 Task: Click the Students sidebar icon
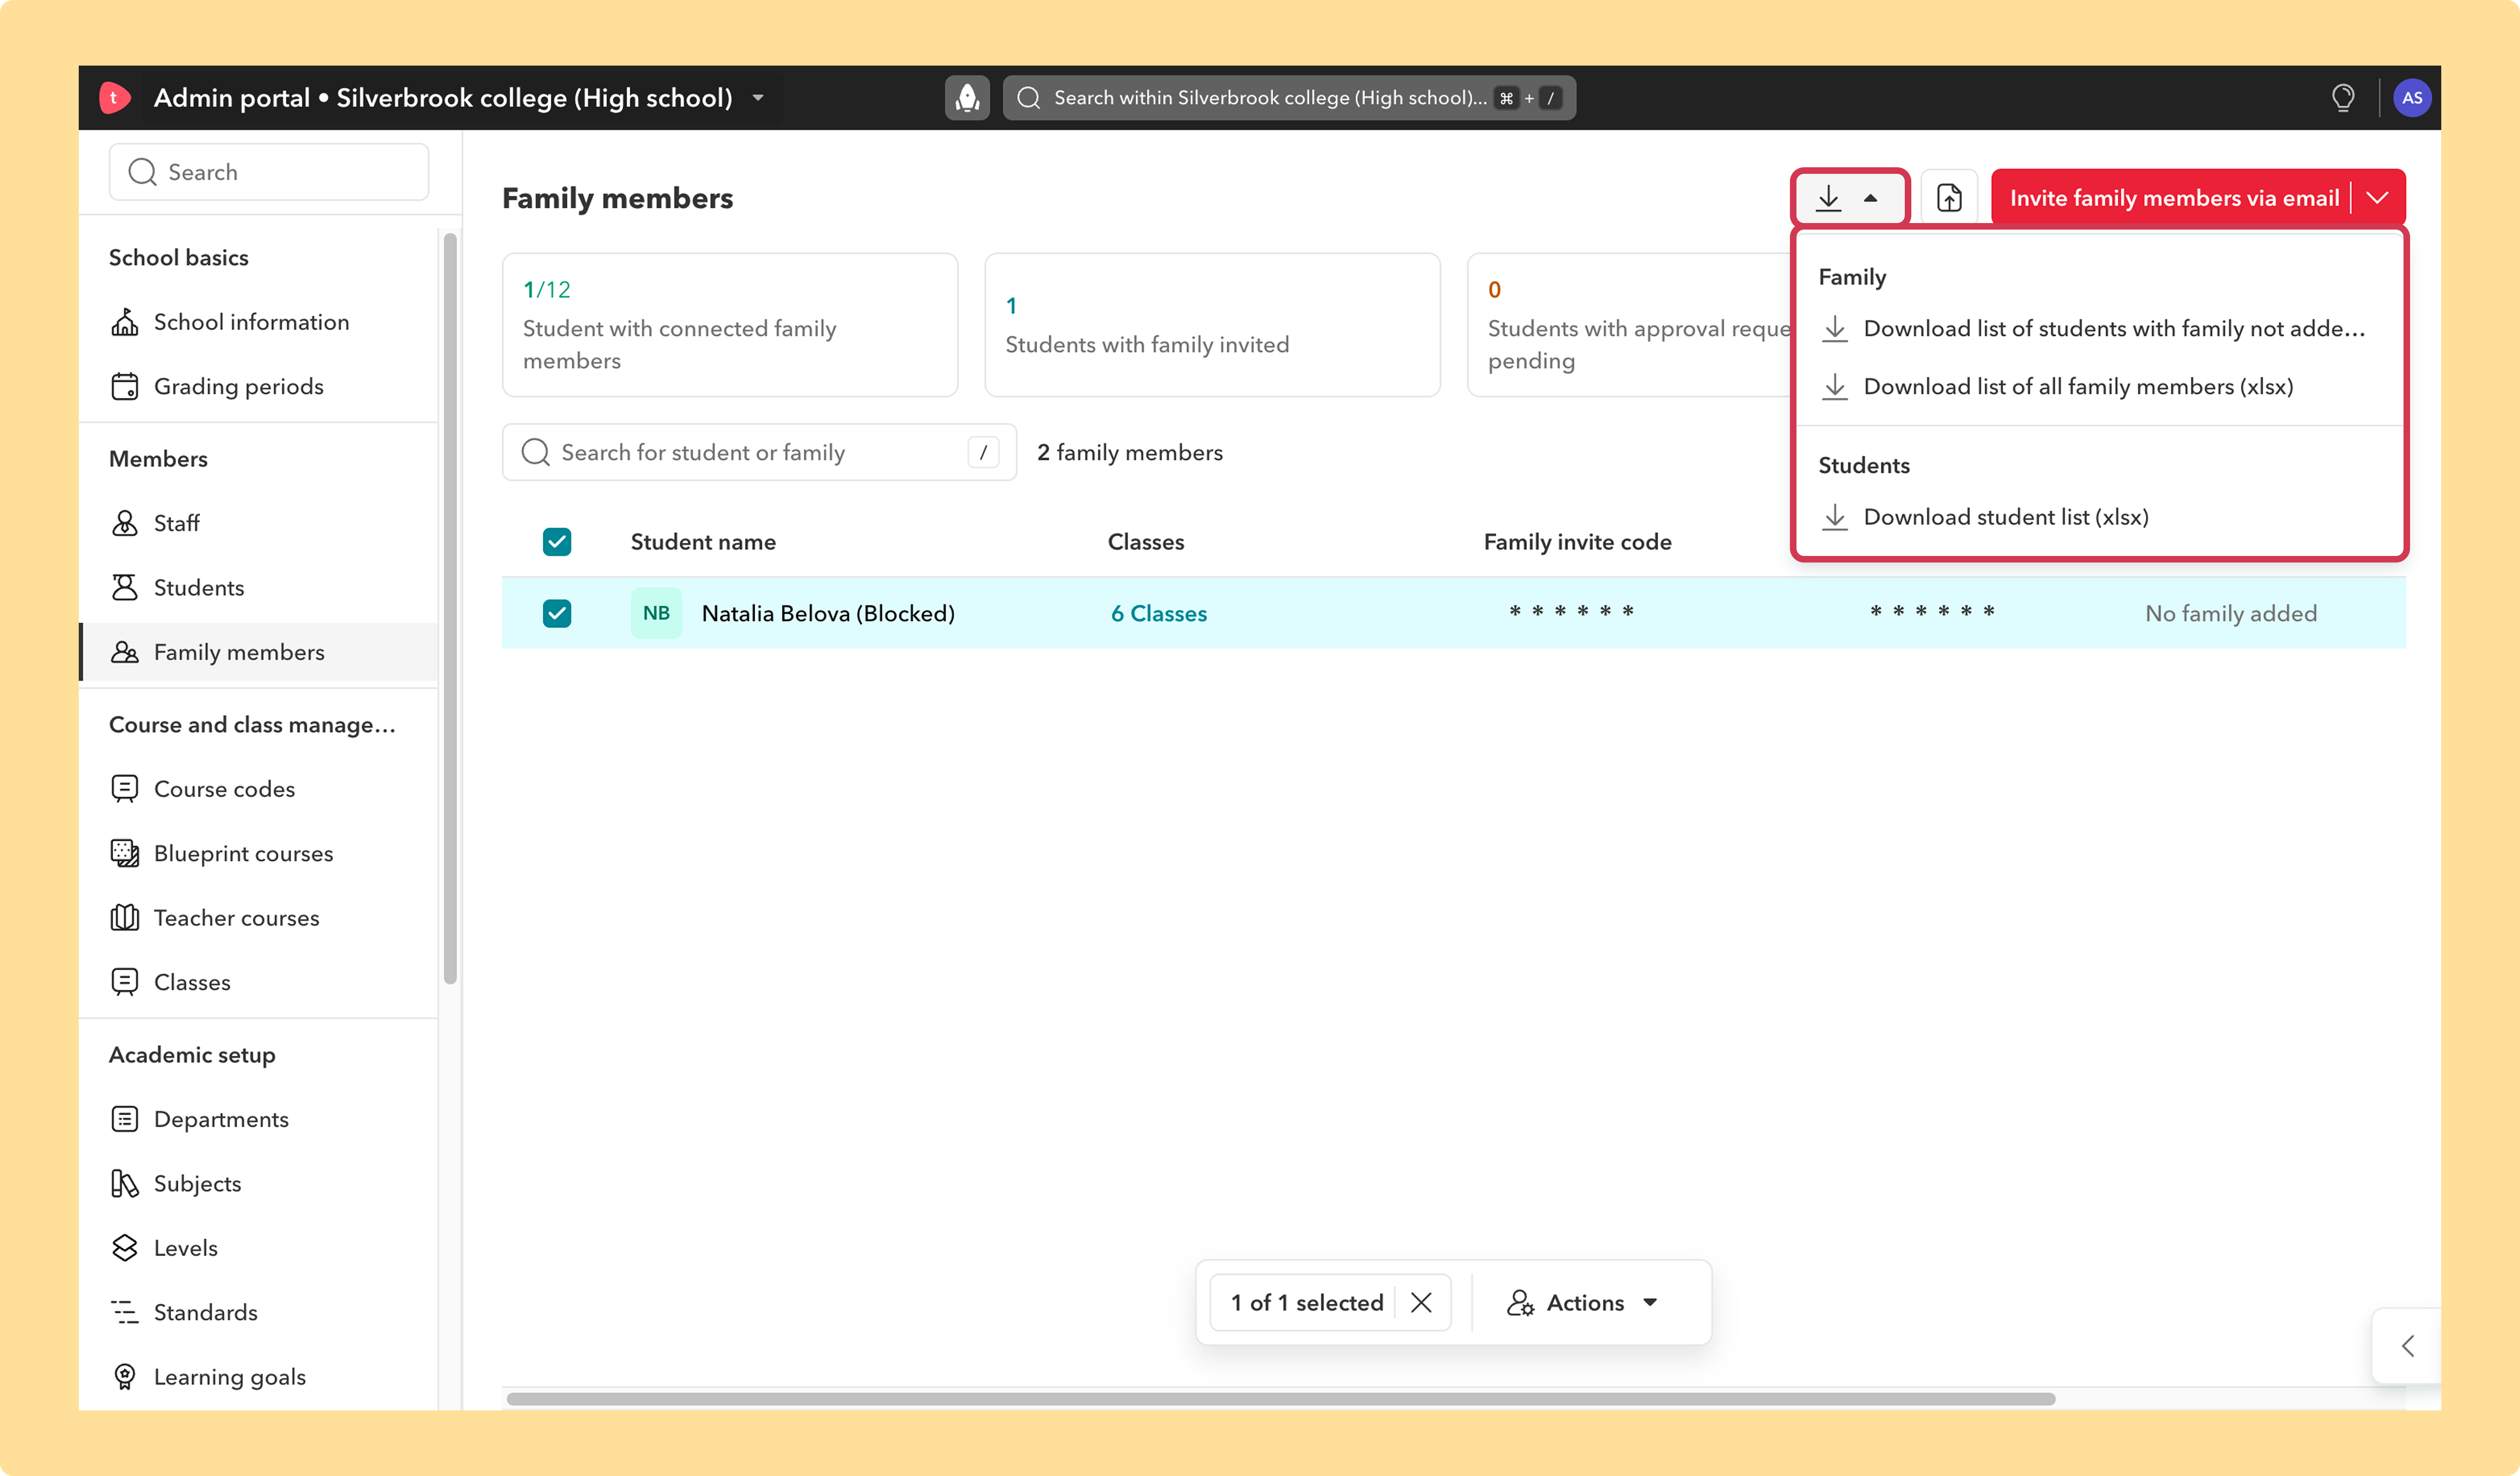click(x=125, y=588)
